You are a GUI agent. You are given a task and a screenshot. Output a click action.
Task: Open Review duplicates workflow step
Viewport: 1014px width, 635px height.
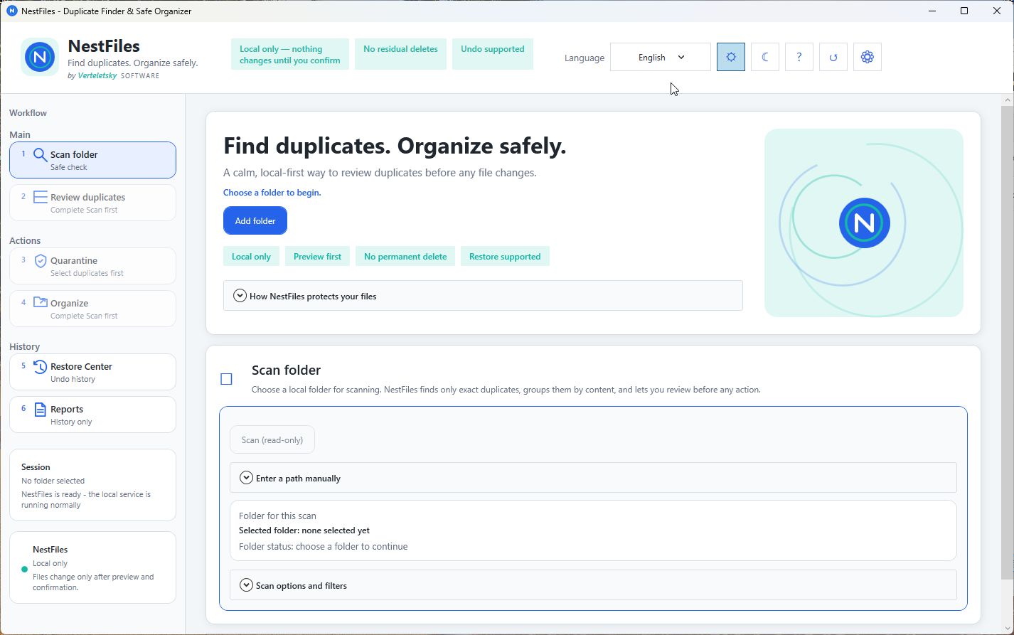coord(92,203)
